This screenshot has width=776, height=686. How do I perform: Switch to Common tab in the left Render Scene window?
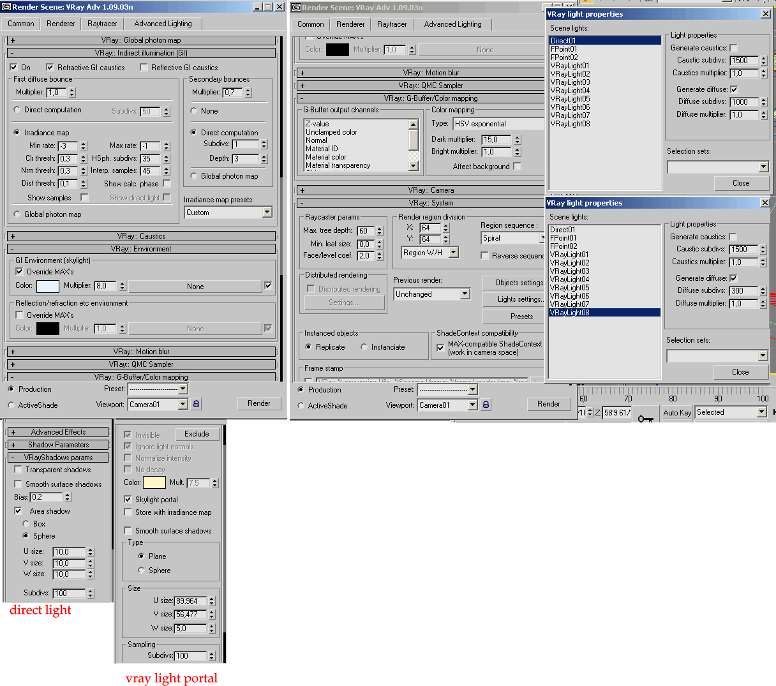21,24
